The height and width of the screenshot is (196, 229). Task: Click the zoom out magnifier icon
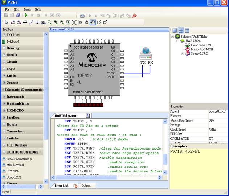coord(62,23)
